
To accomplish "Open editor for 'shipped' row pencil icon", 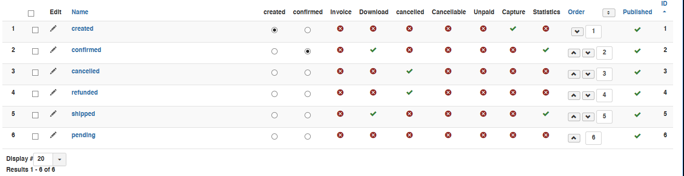I will point(54,114).
